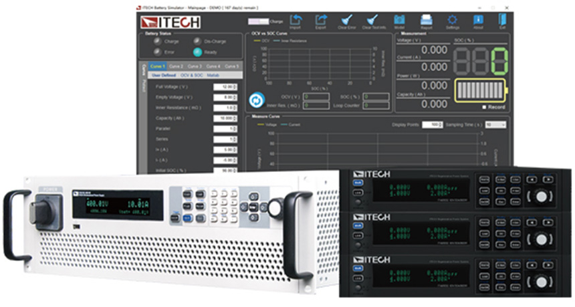Enable the Record checkbox
The height and width of the screenshot is (307, 575).
click(x=483, y=107)
